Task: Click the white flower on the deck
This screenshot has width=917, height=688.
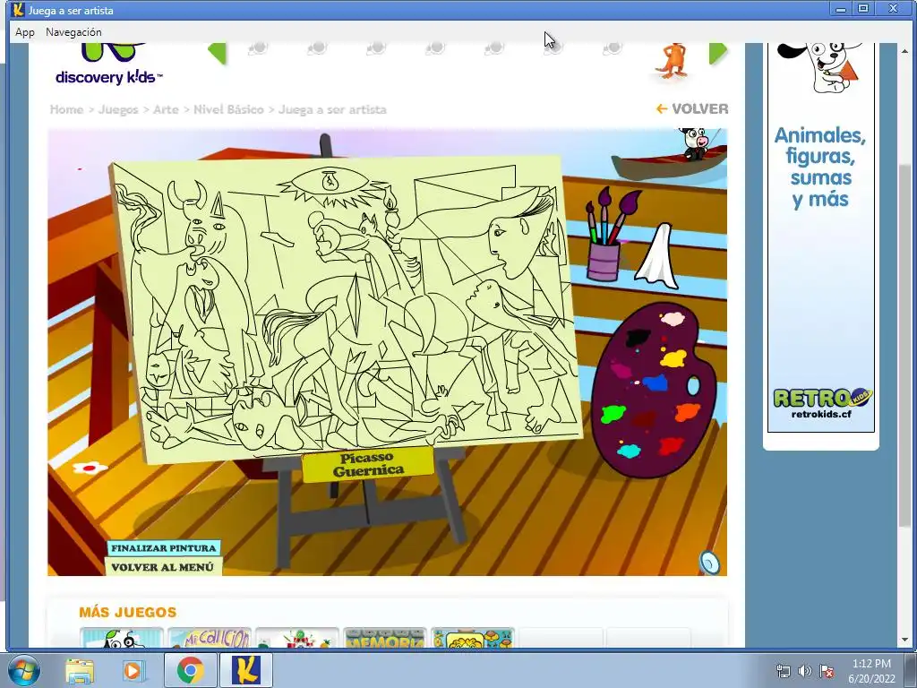Action: [x=89, y=468]
